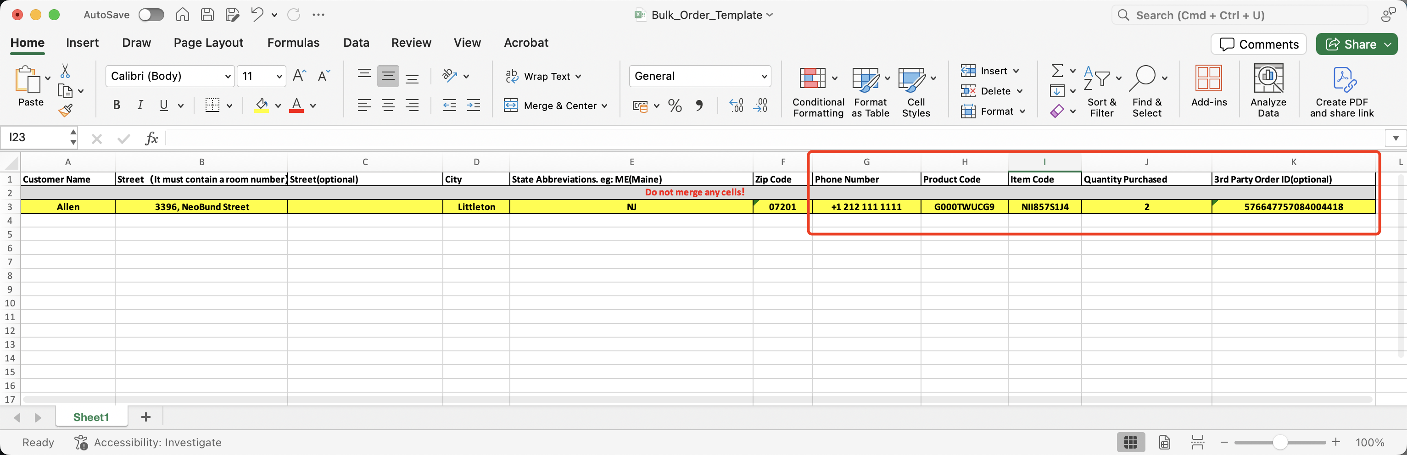Adjust the zoom slider handle
The width and height of the screenshot is (1407, 455).
click(1280, 442)
